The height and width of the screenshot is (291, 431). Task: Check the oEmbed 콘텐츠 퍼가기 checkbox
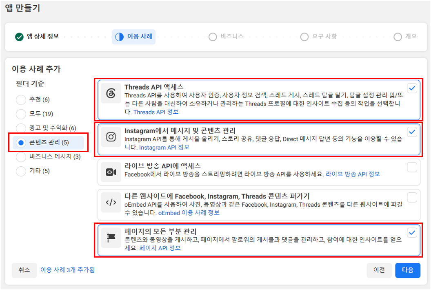pos(412,197)
